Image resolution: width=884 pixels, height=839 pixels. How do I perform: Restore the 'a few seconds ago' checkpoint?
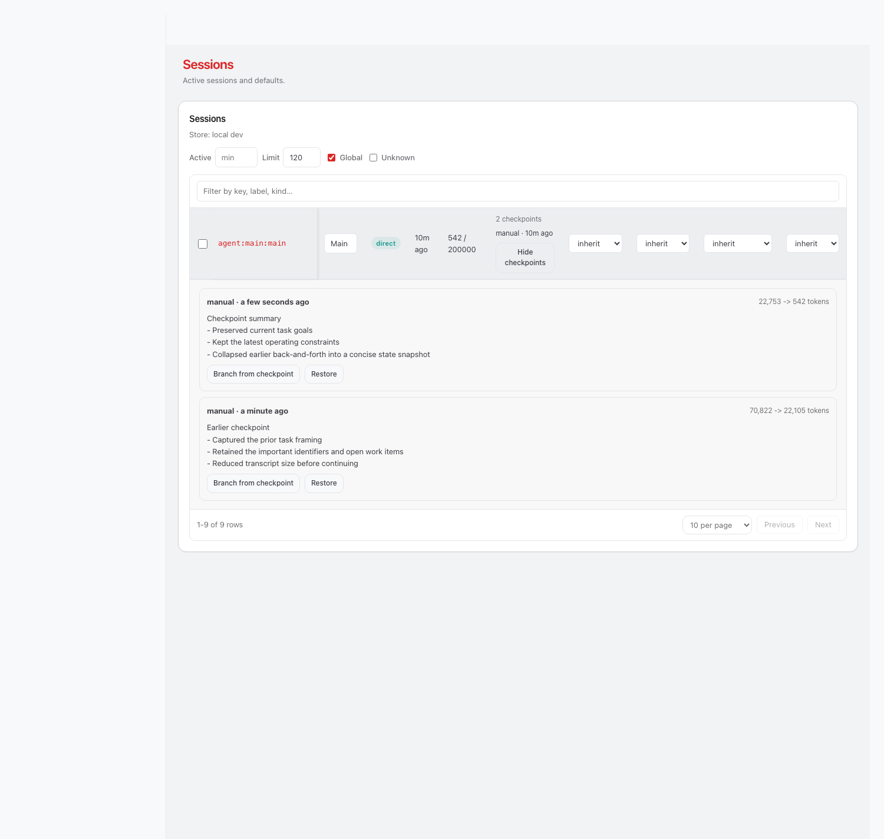[324, 374]
